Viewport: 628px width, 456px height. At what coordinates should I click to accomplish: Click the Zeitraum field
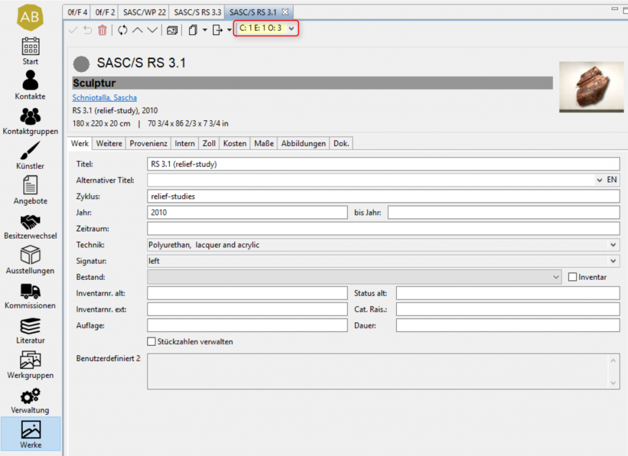[383, 228]
